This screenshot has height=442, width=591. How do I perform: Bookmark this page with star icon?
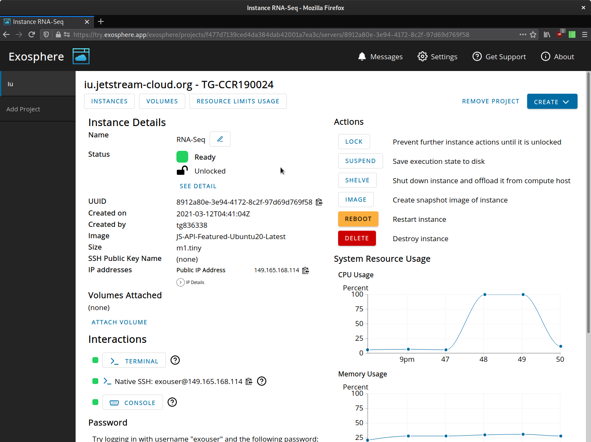coord(533,34)
